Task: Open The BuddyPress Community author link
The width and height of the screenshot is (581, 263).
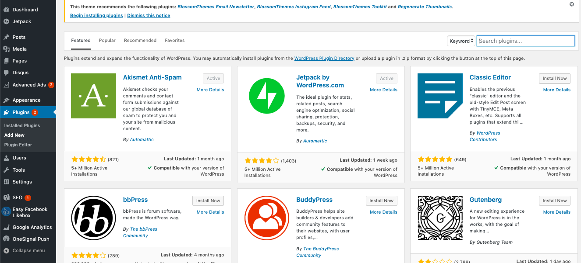Action: [x=318, y=252]
